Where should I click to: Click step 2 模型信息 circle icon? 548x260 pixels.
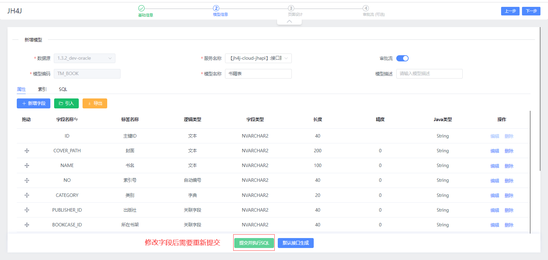[x=216, y=8]
